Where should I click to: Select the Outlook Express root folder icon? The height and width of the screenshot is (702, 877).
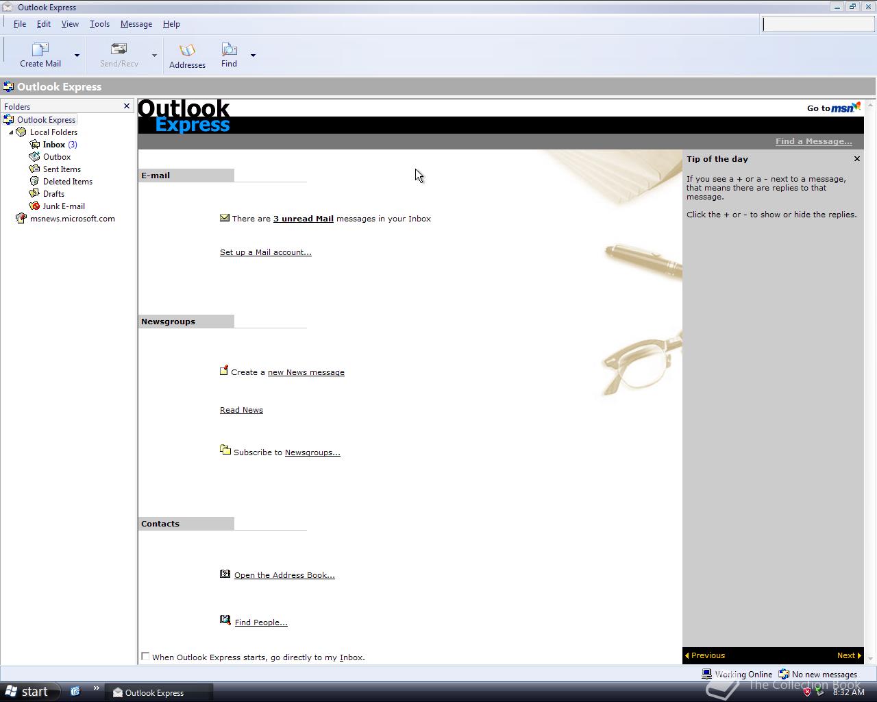click(x=9, y=120)
